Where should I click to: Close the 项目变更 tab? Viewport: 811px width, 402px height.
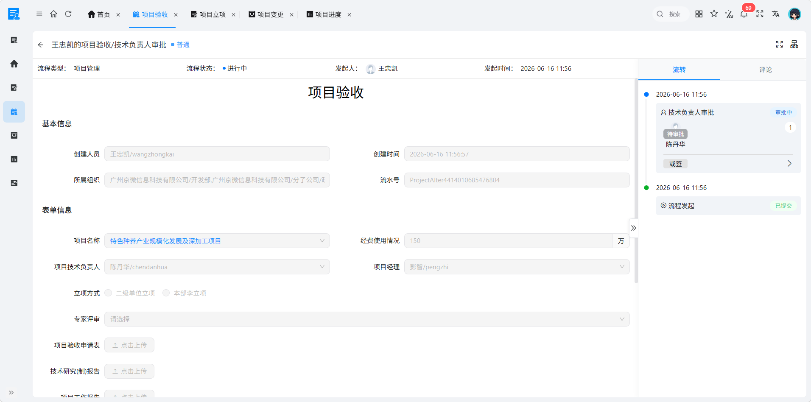coord(291,15)
